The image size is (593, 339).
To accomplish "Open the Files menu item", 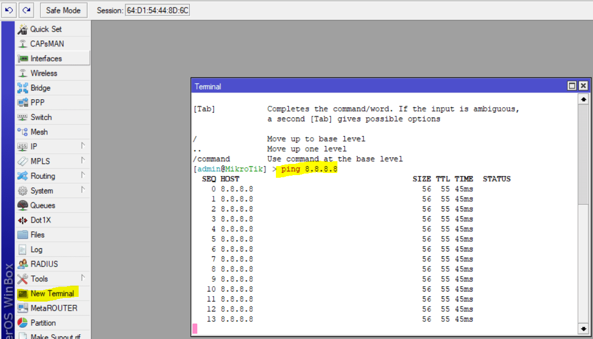I will pos(37,235).
